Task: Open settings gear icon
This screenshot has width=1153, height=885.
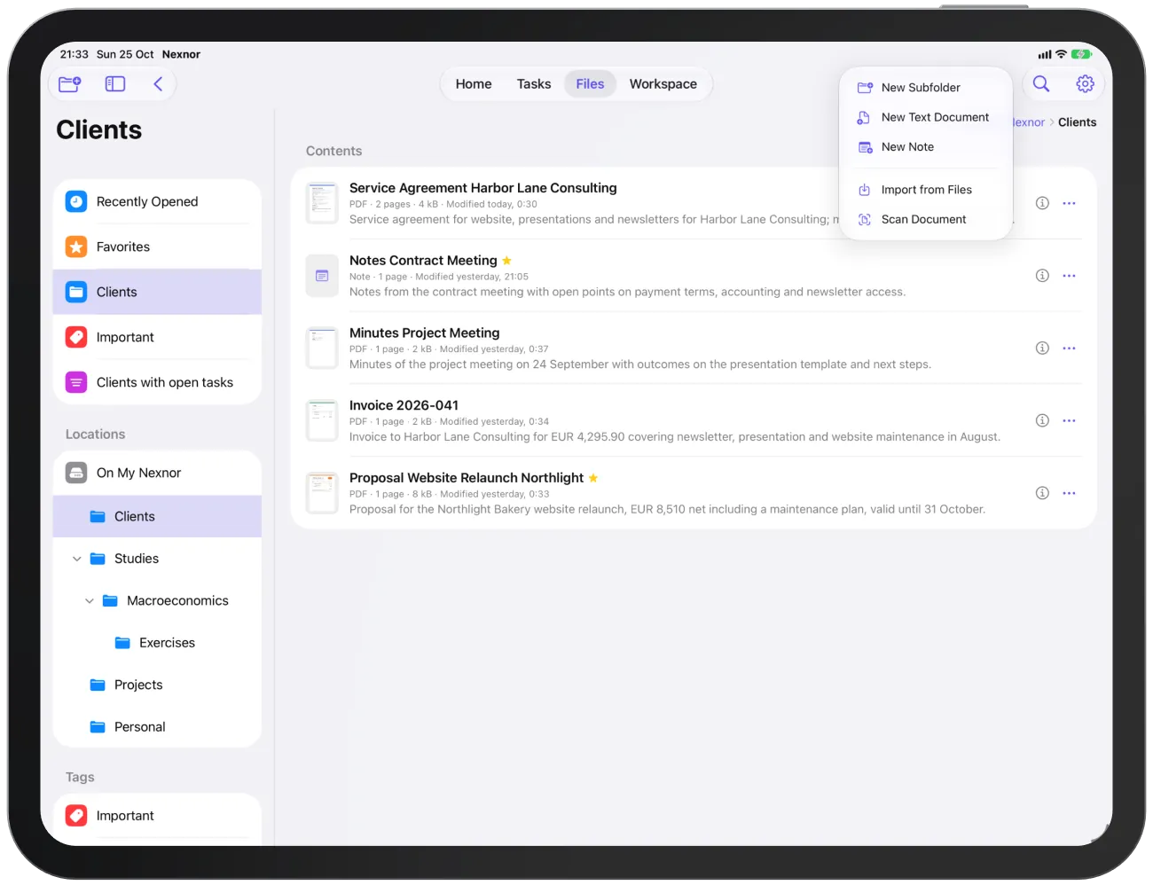Action: [x=1085, y=84]
